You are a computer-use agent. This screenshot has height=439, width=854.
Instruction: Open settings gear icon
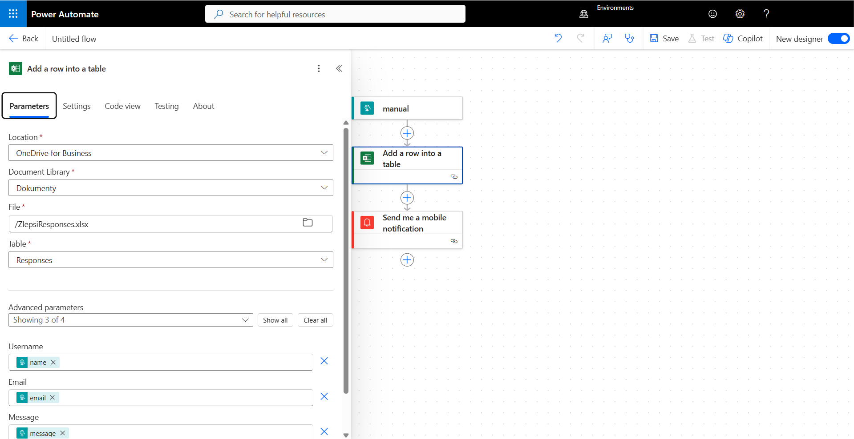point(740,14)
